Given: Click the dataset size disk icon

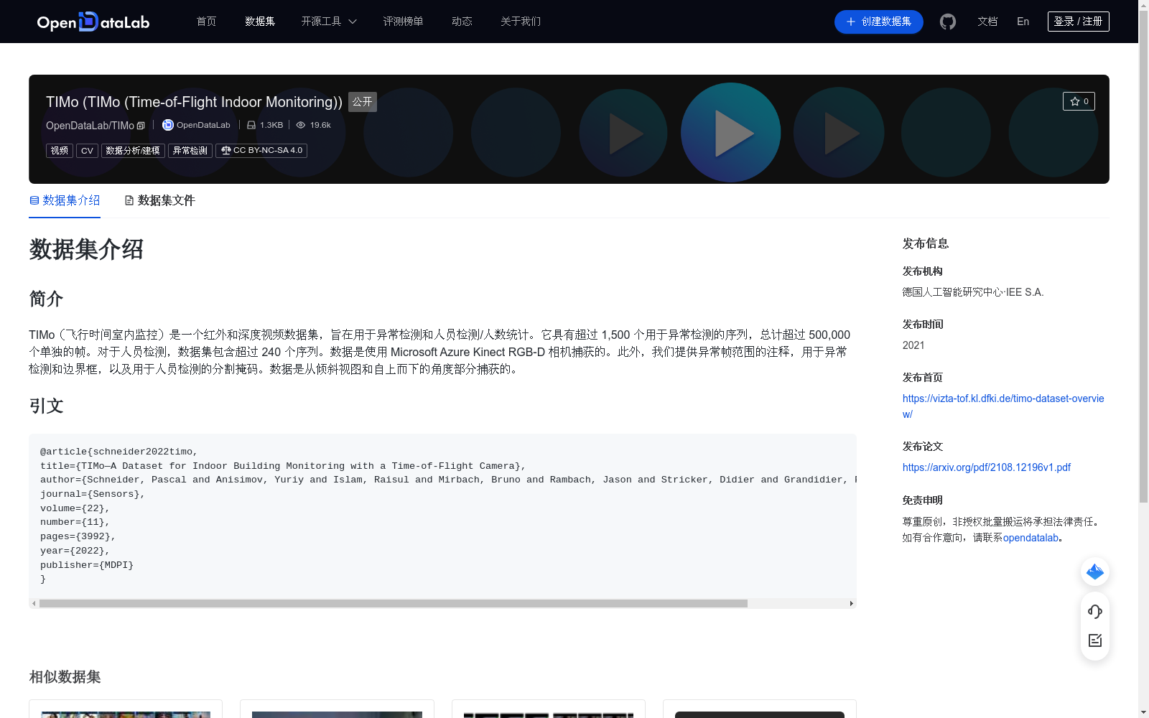Looking at the screenshot, I should pos(251,125).
